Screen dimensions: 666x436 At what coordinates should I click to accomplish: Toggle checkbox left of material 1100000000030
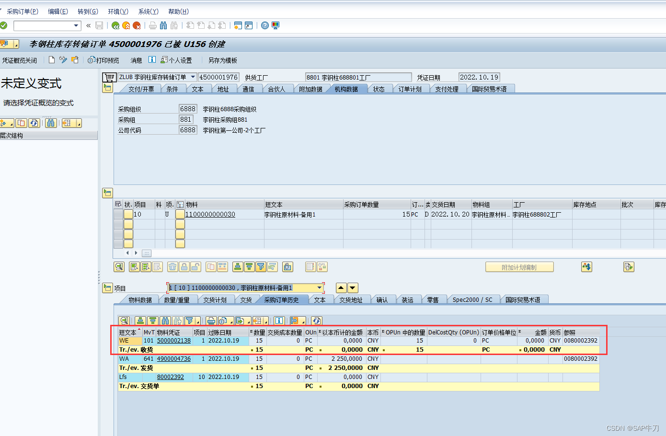(180, 214)
